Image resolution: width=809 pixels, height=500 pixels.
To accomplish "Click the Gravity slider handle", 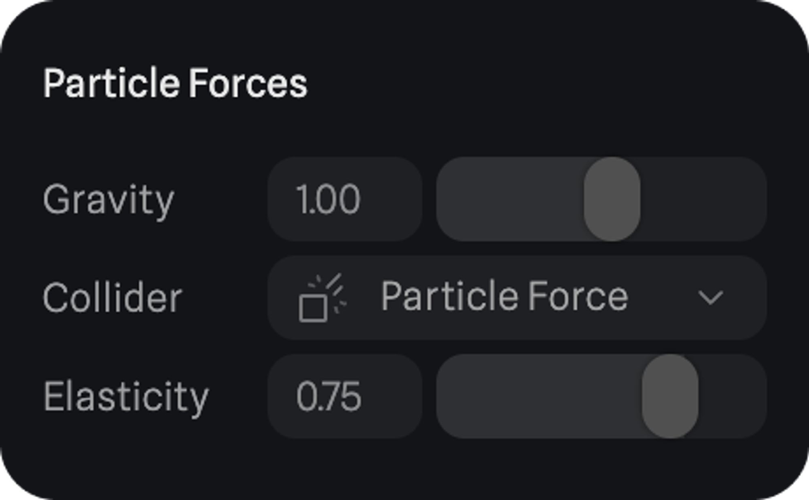I will pyautogui.click(x=612, y=199).
